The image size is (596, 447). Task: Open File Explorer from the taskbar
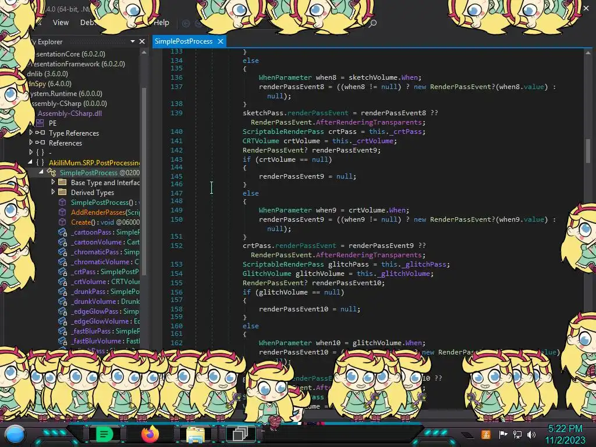tap(196, 434)
